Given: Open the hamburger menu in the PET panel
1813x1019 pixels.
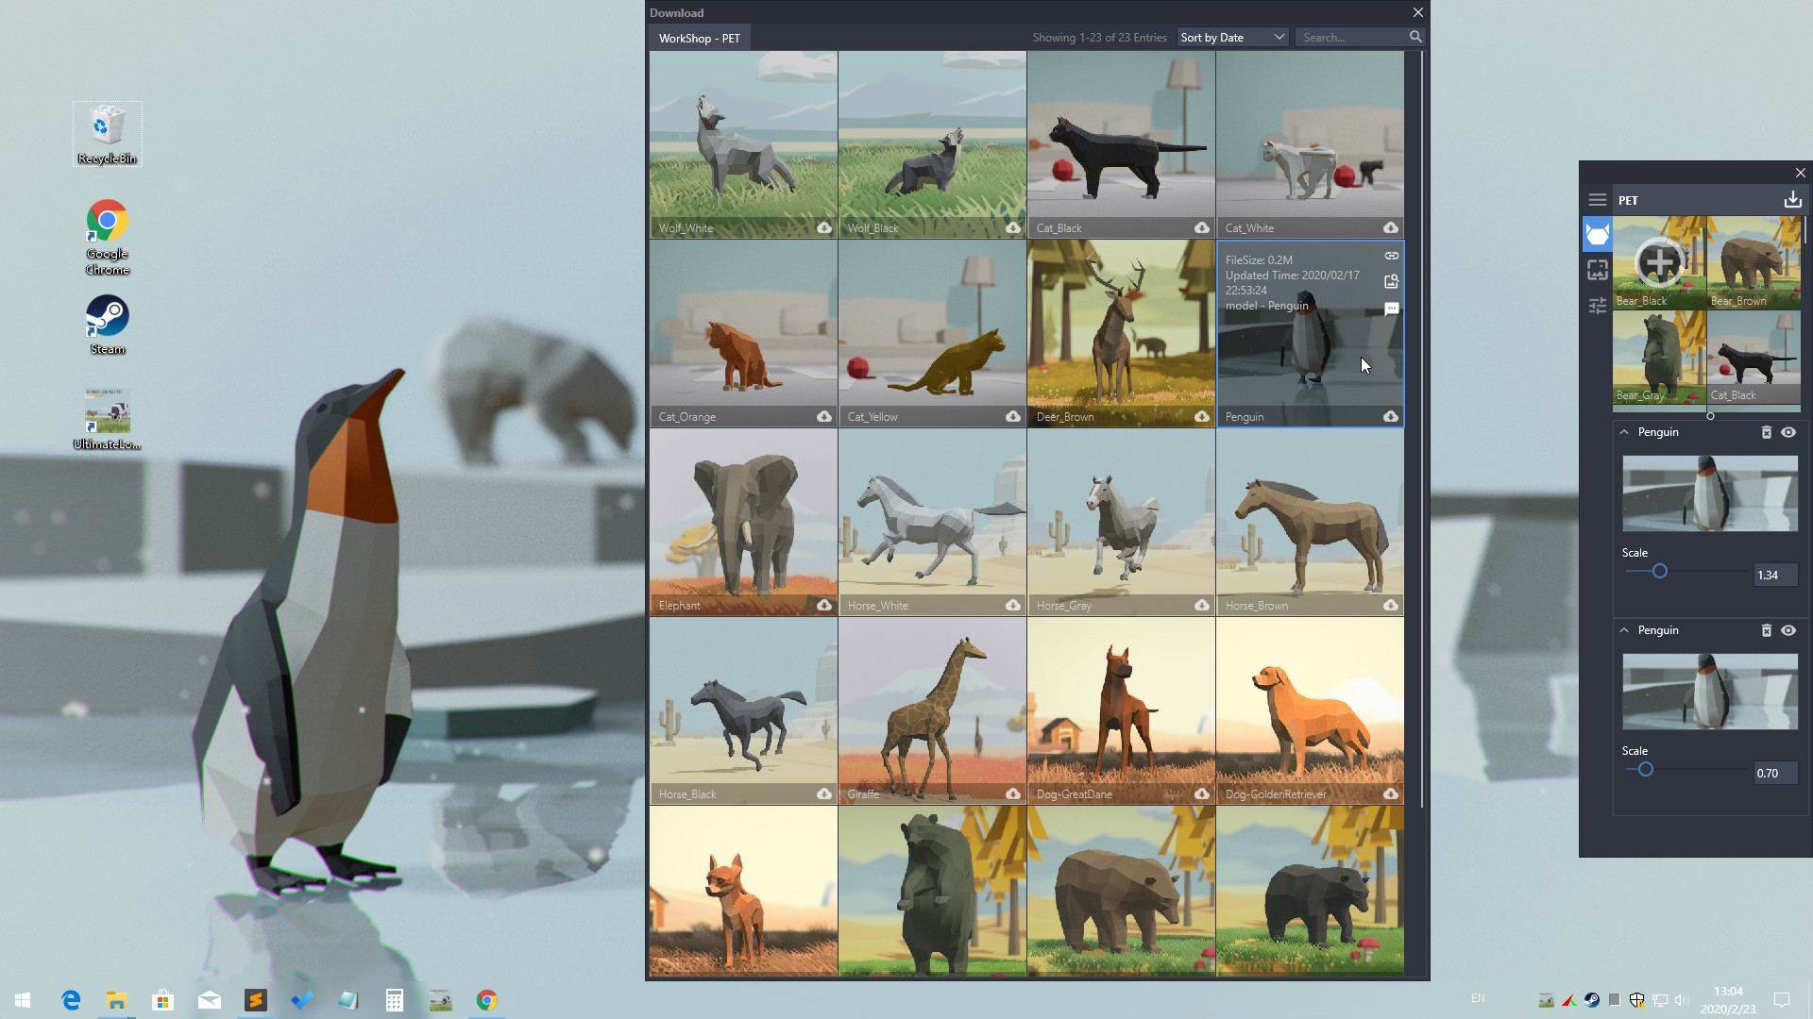Looking at the screenshot, I should click(1597, 199).
